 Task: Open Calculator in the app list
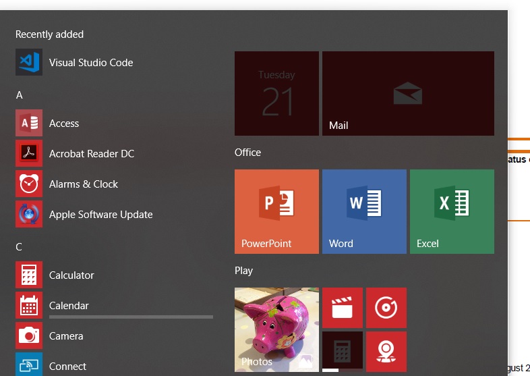[x=71, y=275]
